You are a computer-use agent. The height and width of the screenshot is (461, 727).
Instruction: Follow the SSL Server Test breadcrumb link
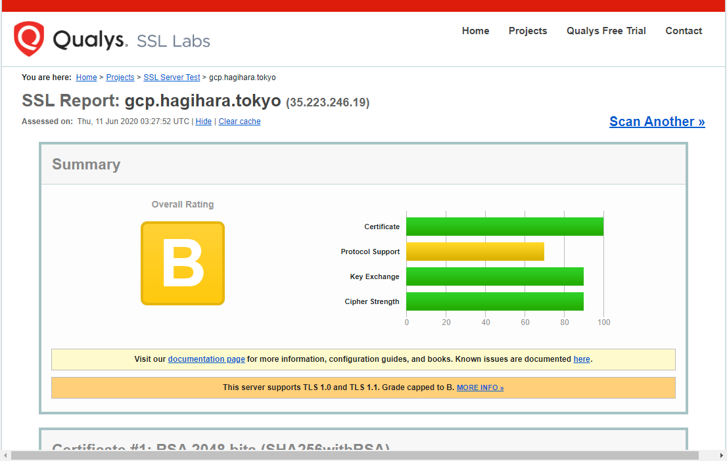[x=172, y=77]
